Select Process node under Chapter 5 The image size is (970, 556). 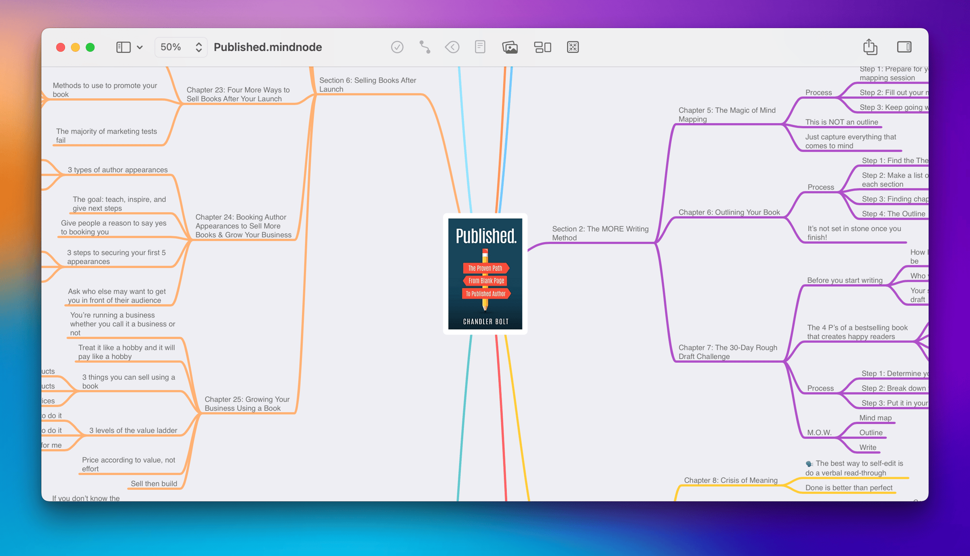tap(818, 93)
